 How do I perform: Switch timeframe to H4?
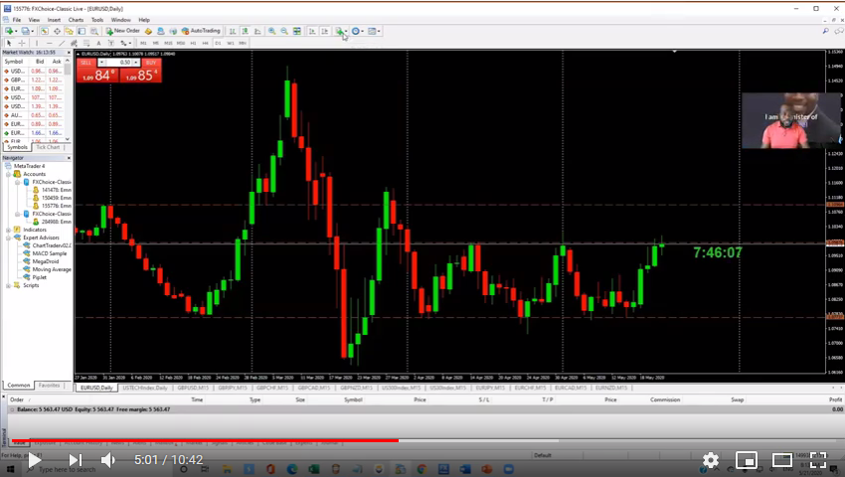click(x=206, y=43)
